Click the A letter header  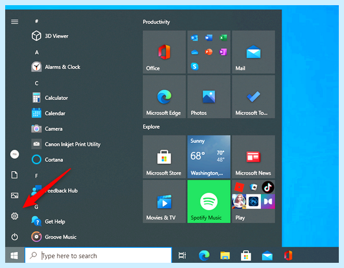click(x=37, y=52)
